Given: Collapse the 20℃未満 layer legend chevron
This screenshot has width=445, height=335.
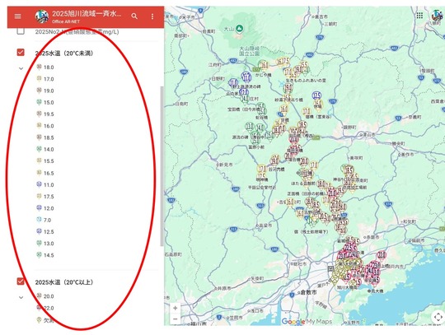Looking at the screenshot, I should [21, 68].
